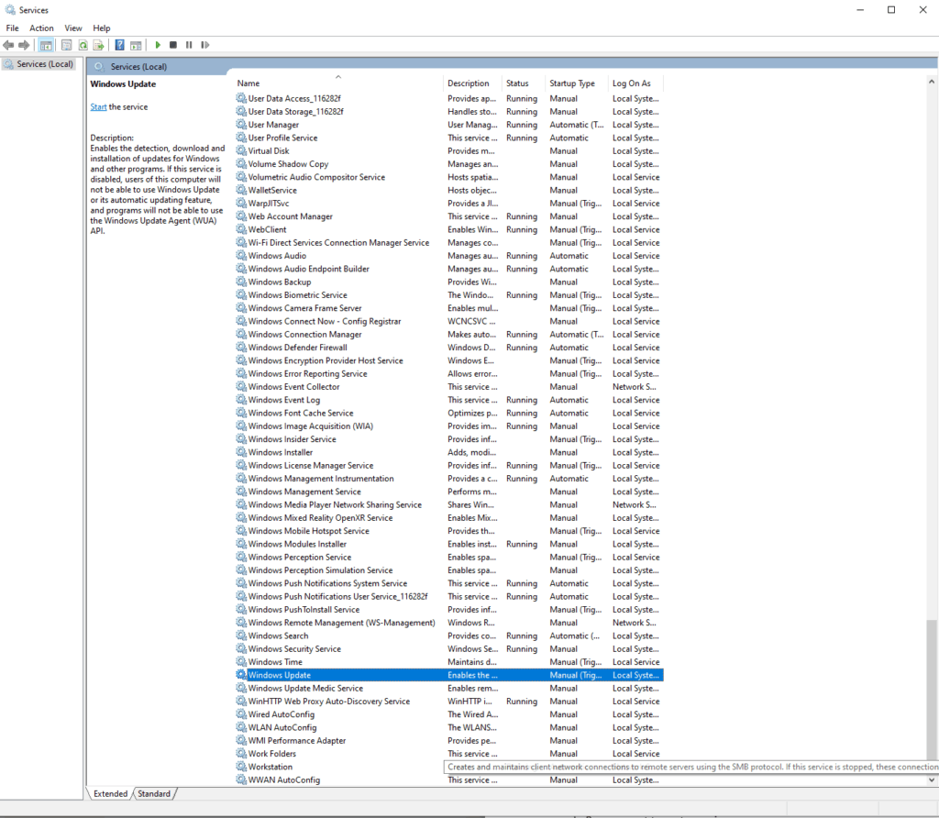Click gear icon of WebClient row

pyautogui.click(x=241, y=229)
